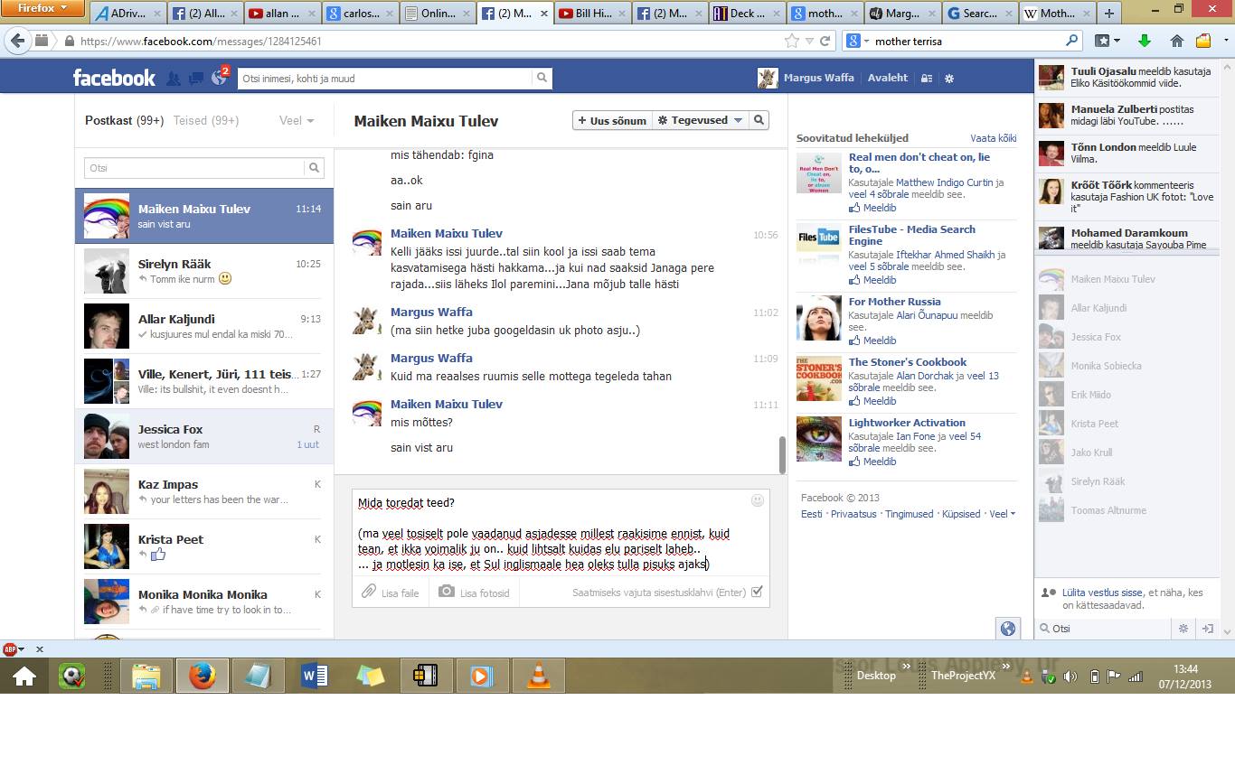Open search engine selector dropdown
This screenshot has height=784, width=1235.
click(857, 41)
